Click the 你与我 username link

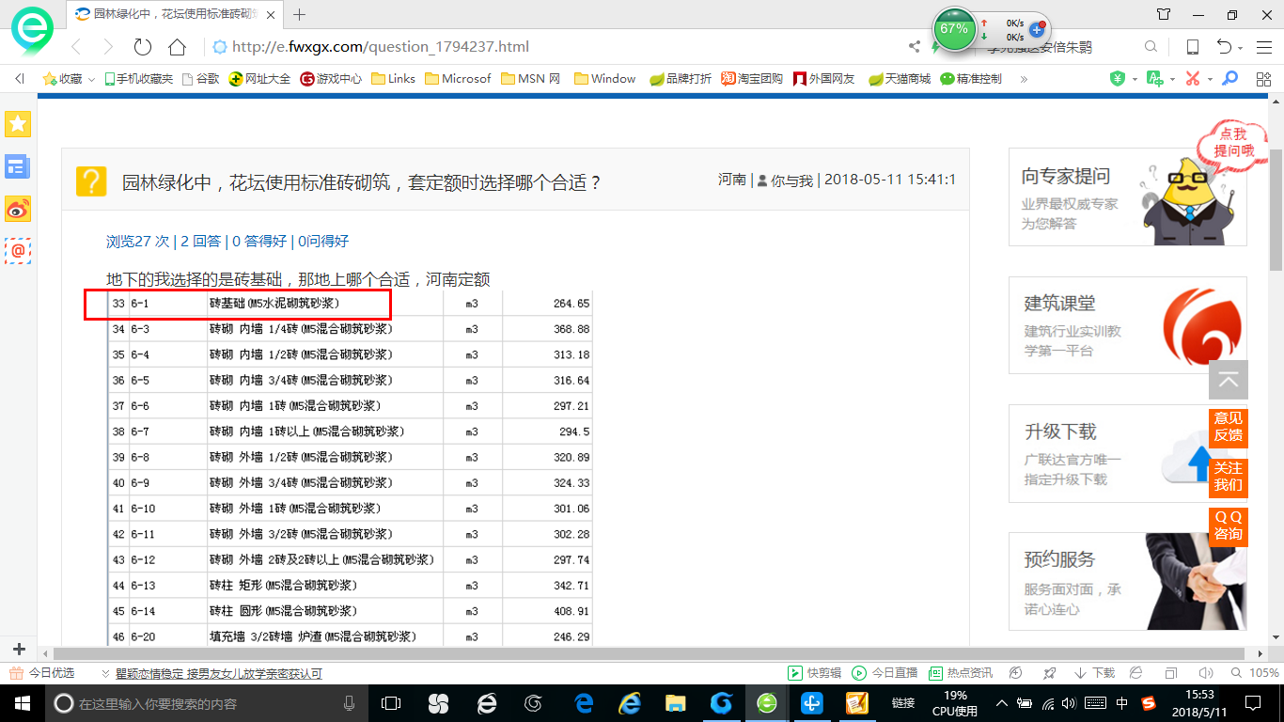pos(792,180)
